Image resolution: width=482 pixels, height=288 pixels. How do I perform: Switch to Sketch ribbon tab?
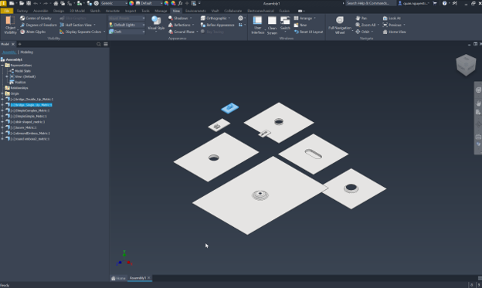click(95, 11)
